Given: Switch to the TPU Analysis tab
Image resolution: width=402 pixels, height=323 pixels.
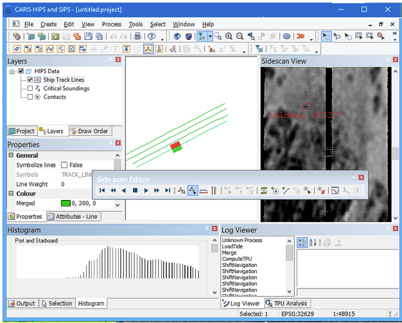Looking at the screenshot, I should click(x=287, y=303).
